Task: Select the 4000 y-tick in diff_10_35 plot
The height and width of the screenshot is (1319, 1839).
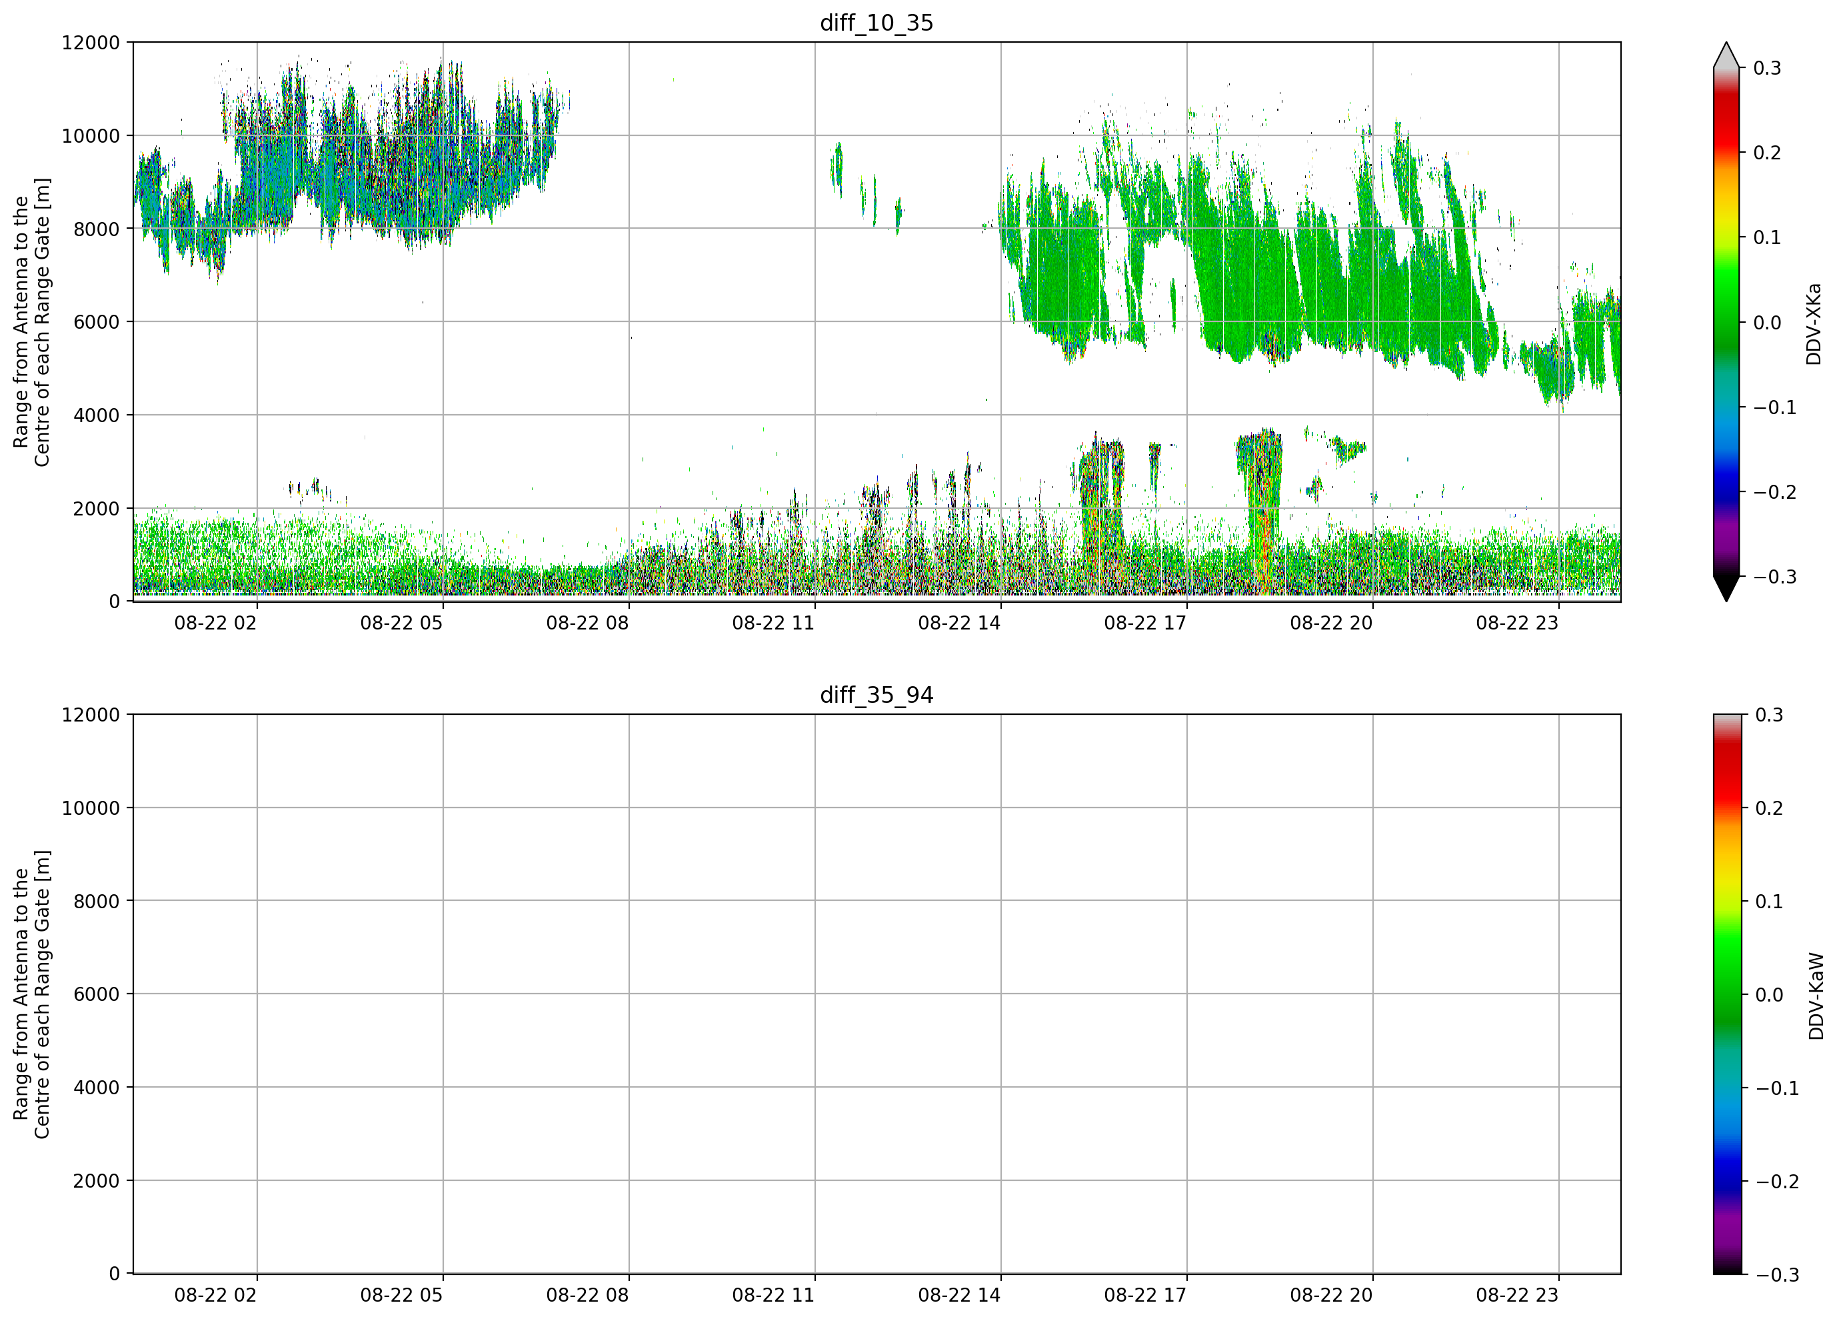Action: tap(97, 415)
